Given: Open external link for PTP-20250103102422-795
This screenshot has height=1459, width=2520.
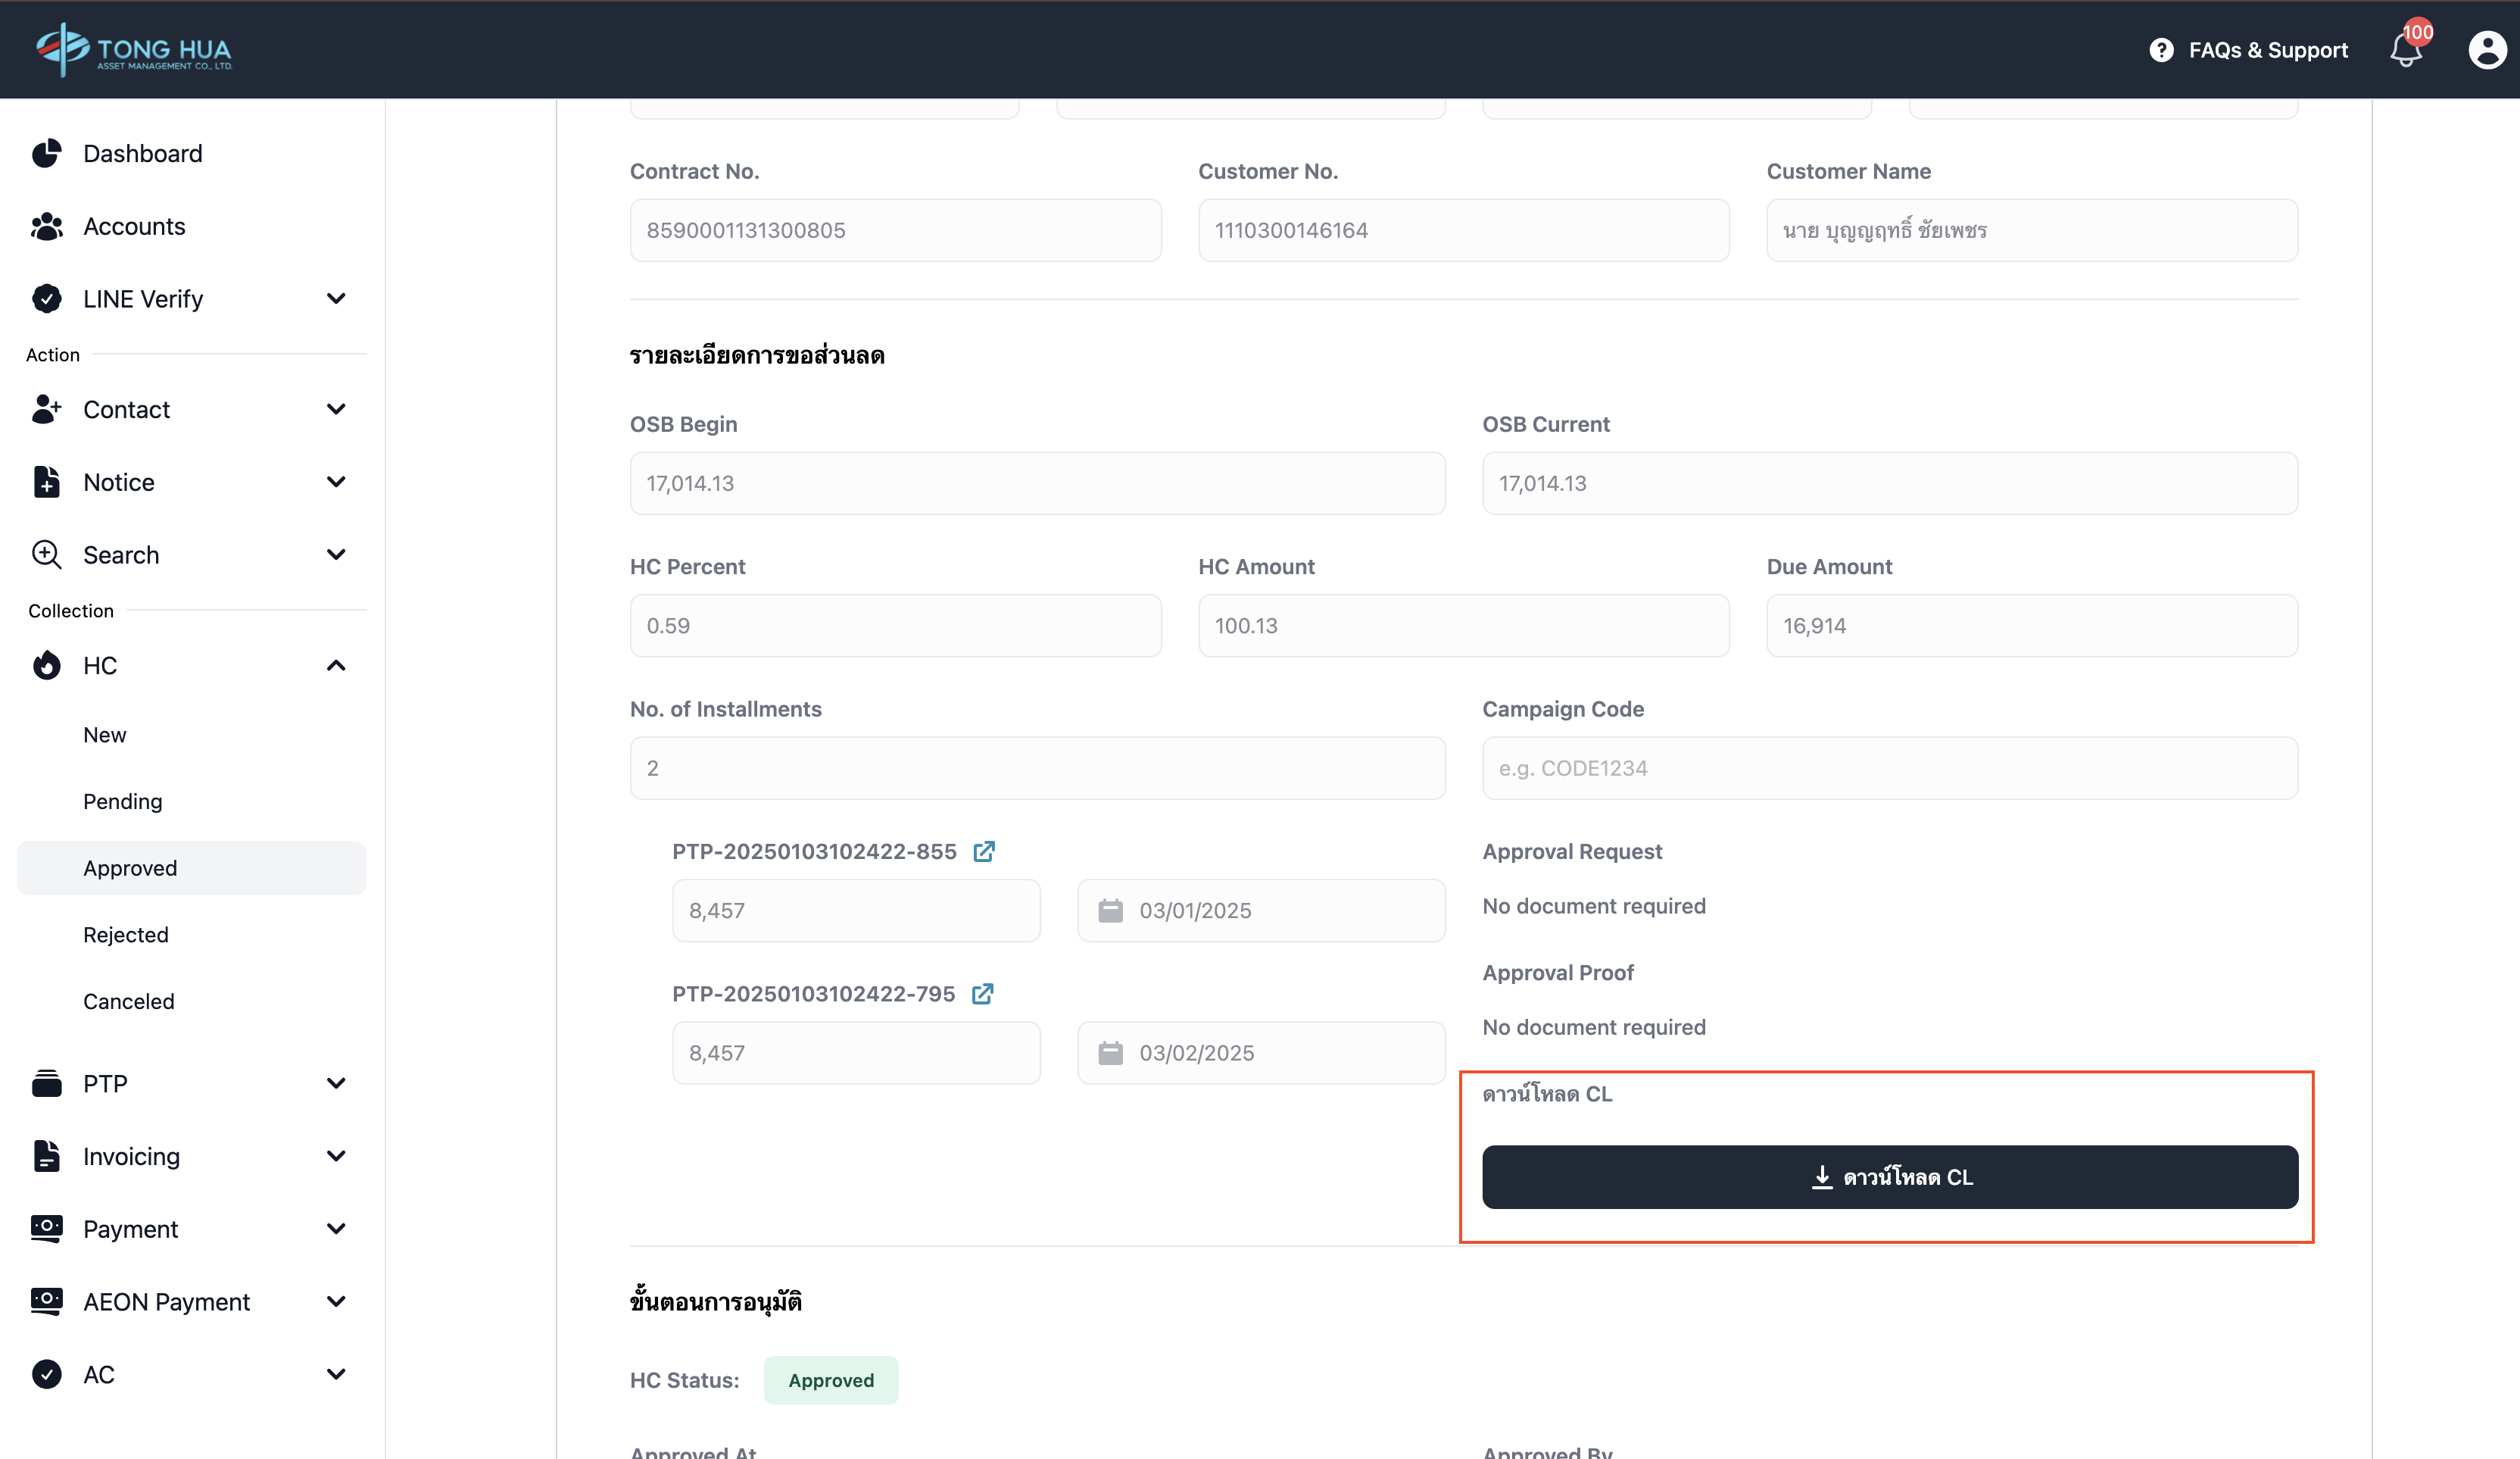Looking at the screenshot, I should [982, 994].
